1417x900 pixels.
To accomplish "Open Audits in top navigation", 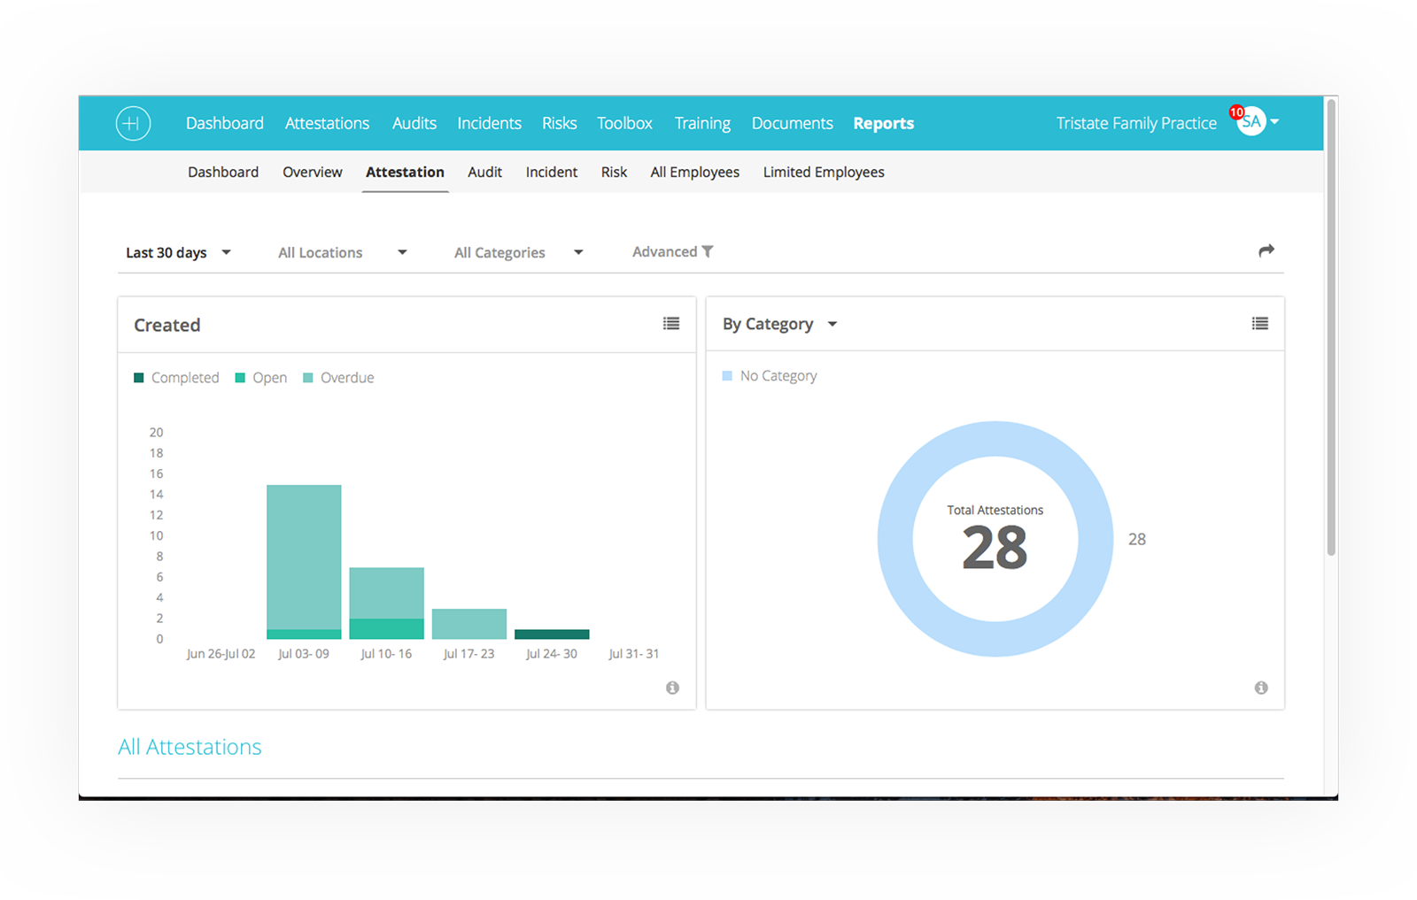I will (x=414, y=123).
